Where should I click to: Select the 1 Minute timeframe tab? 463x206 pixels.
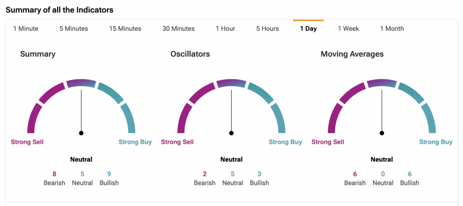tap(26, 29)
